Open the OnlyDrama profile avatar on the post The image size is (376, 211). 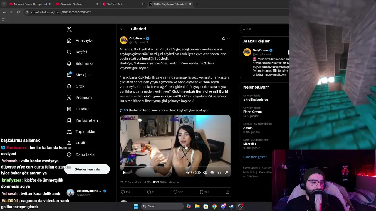click(124, 40)
